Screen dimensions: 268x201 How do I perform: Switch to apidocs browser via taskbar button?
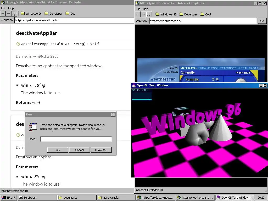click(x=156, y=198)
